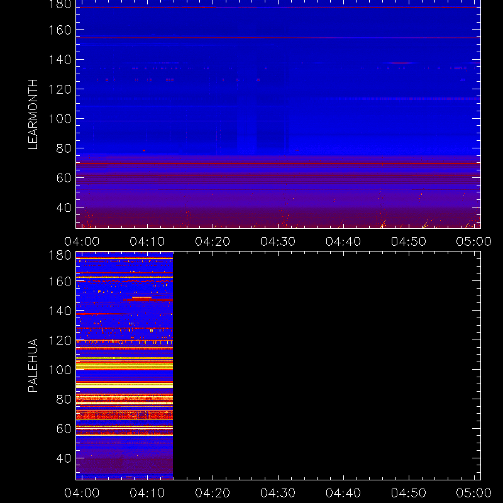Select the 60 tick label on Learmonth axis

coord(64,178)
